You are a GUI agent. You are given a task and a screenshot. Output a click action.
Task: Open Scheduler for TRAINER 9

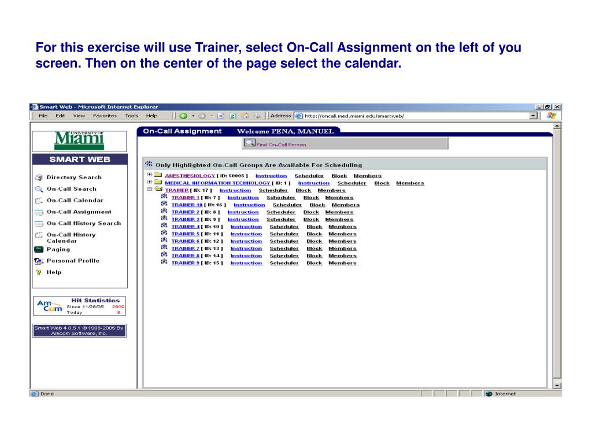(284, 263)
